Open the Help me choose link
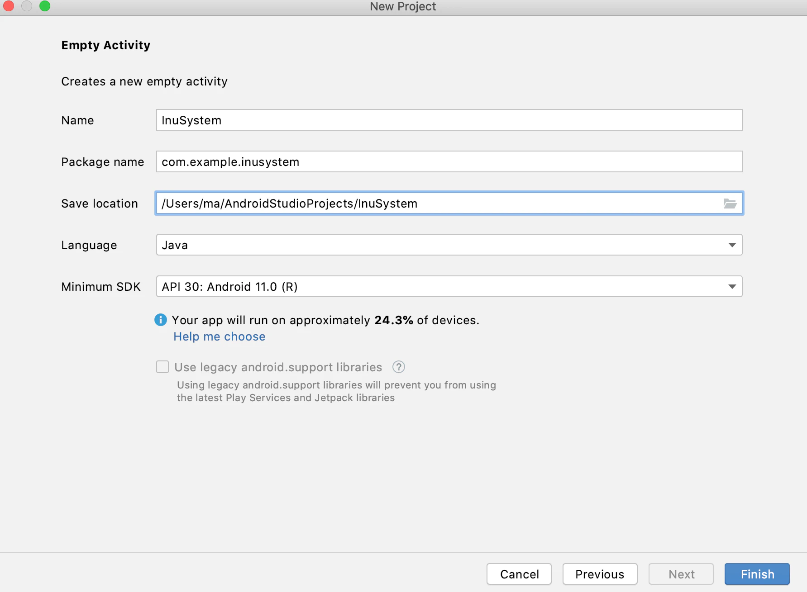This screenshot has width=807, height=592. click(x=220, y=336)
